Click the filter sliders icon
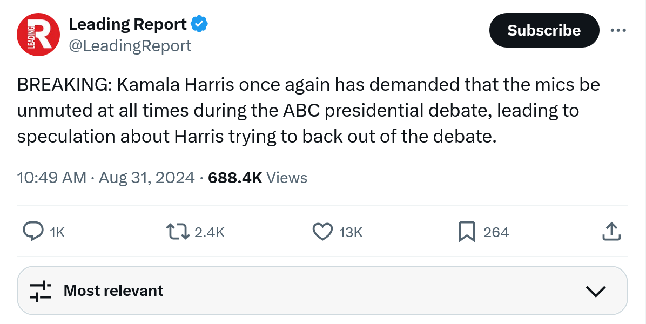 click(41, 291)
